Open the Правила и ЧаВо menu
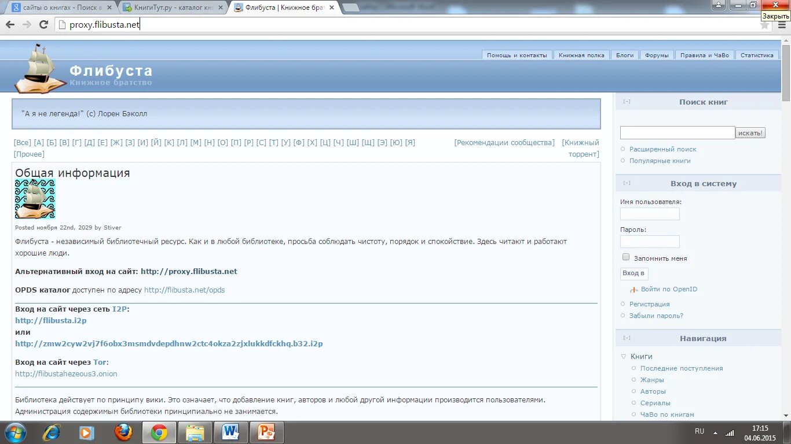The height and width of the screenshot is (444, 791). point(705,55)
